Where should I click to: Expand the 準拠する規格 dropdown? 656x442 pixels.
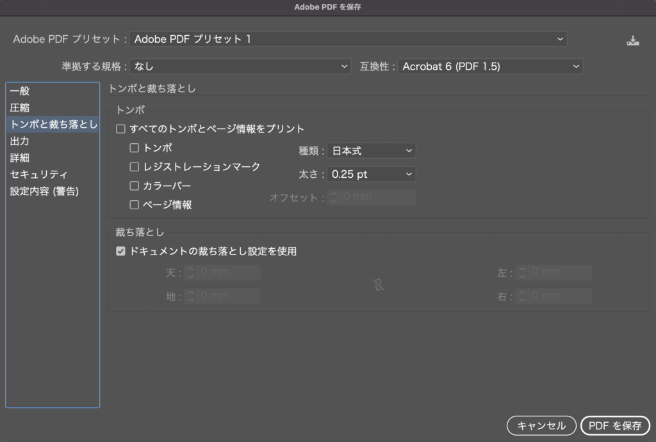pyautogui.click(x=240, y=67)
